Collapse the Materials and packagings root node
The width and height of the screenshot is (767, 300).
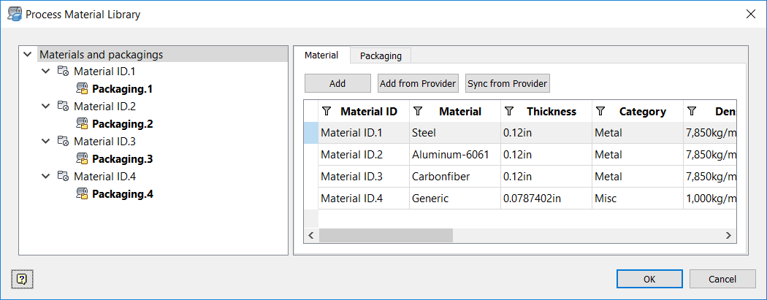coord(28,54)
